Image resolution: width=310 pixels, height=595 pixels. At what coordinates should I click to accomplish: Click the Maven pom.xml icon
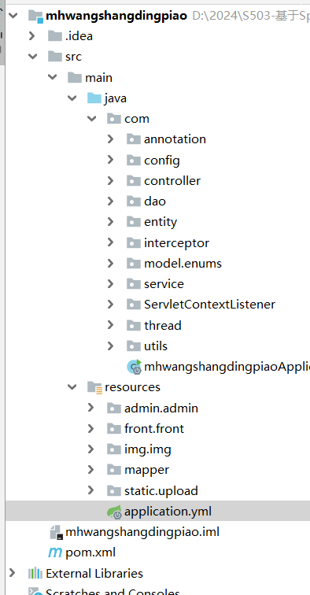(55, 552)
